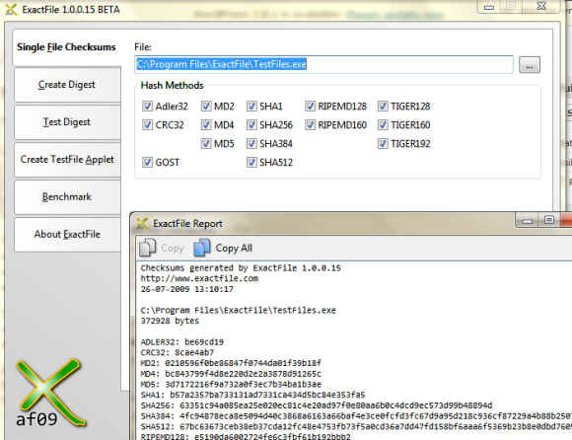Disable the GOST hash method

[x=147, y=162]
